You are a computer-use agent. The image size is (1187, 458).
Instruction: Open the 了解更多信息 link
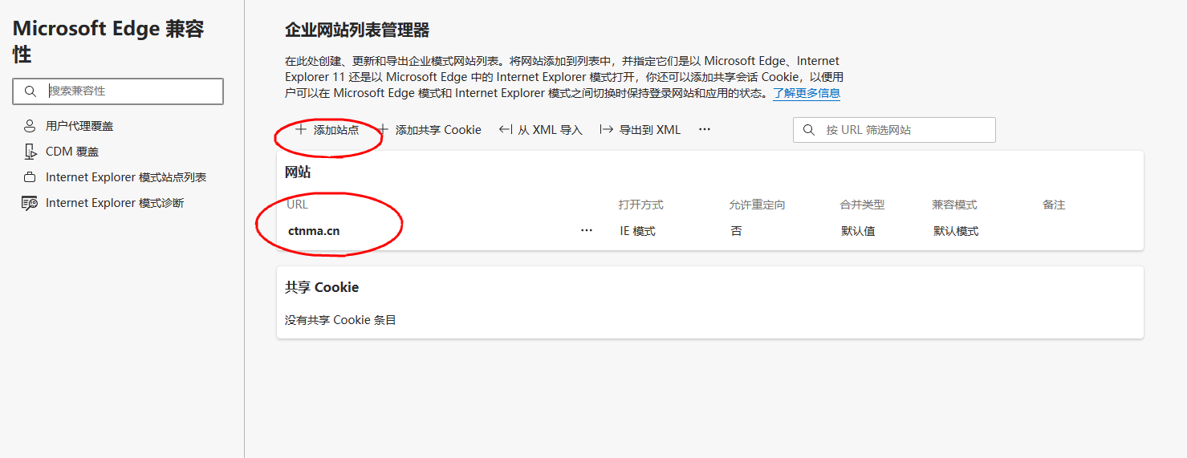(x=807, y=93)
